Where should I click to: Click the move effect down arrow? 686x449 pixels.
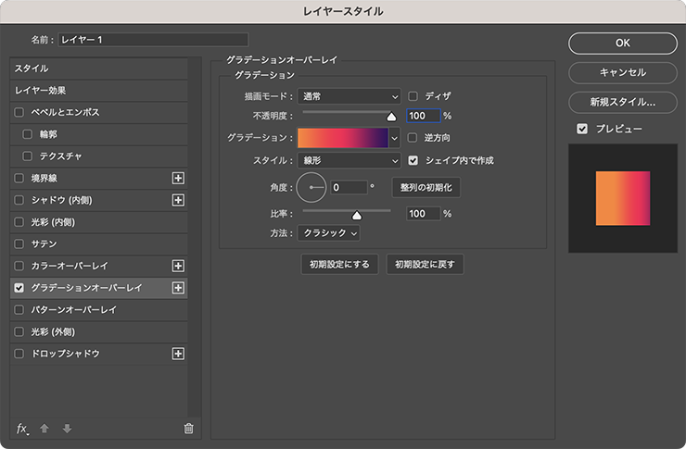point(67,428)
